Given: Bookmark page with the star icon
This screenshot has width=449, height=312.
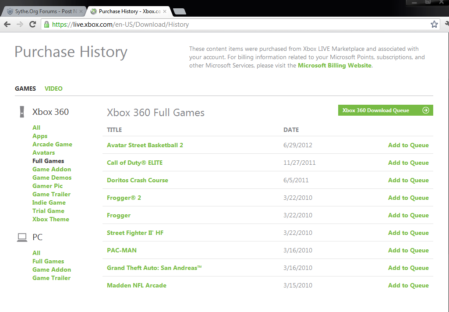Looking at the screenshot, I should click(x=434, y=25).
